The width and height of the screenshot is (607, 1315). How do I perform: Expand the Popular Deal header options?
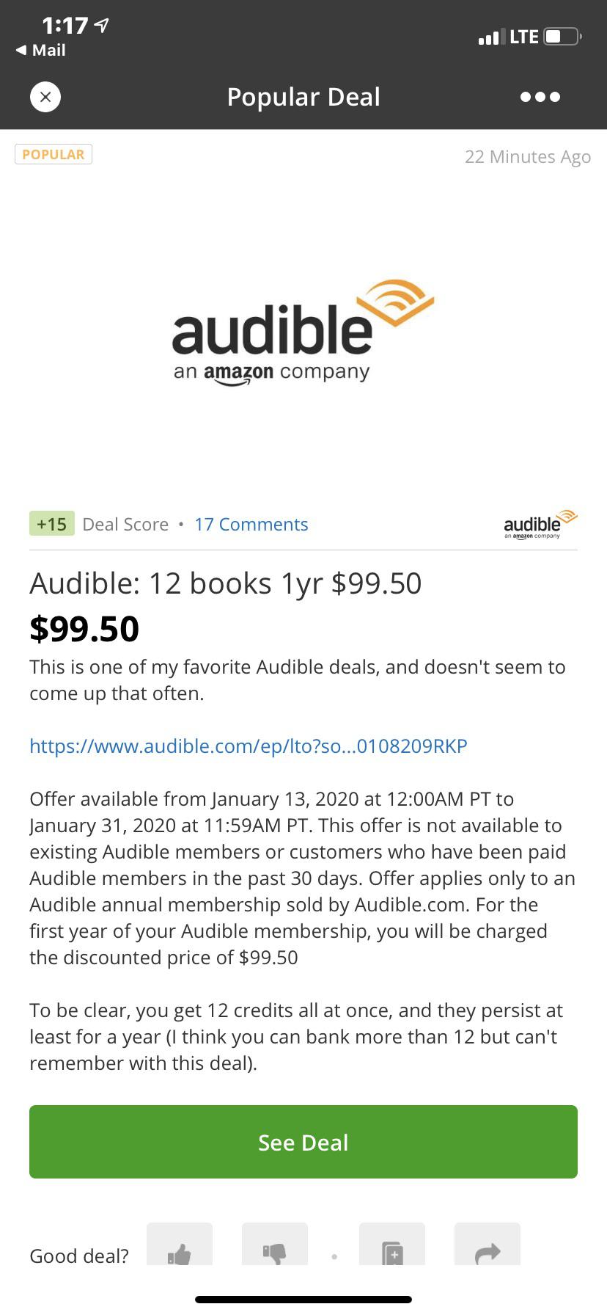(540, 96)
